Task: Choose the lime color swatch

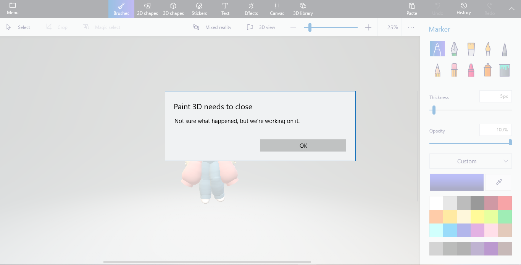Action: pos(491,217)
